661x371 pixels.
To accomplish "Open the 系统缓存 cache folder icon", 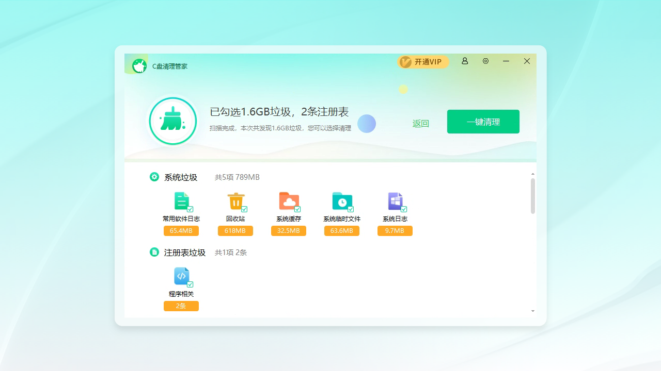I will pos(289,201).
